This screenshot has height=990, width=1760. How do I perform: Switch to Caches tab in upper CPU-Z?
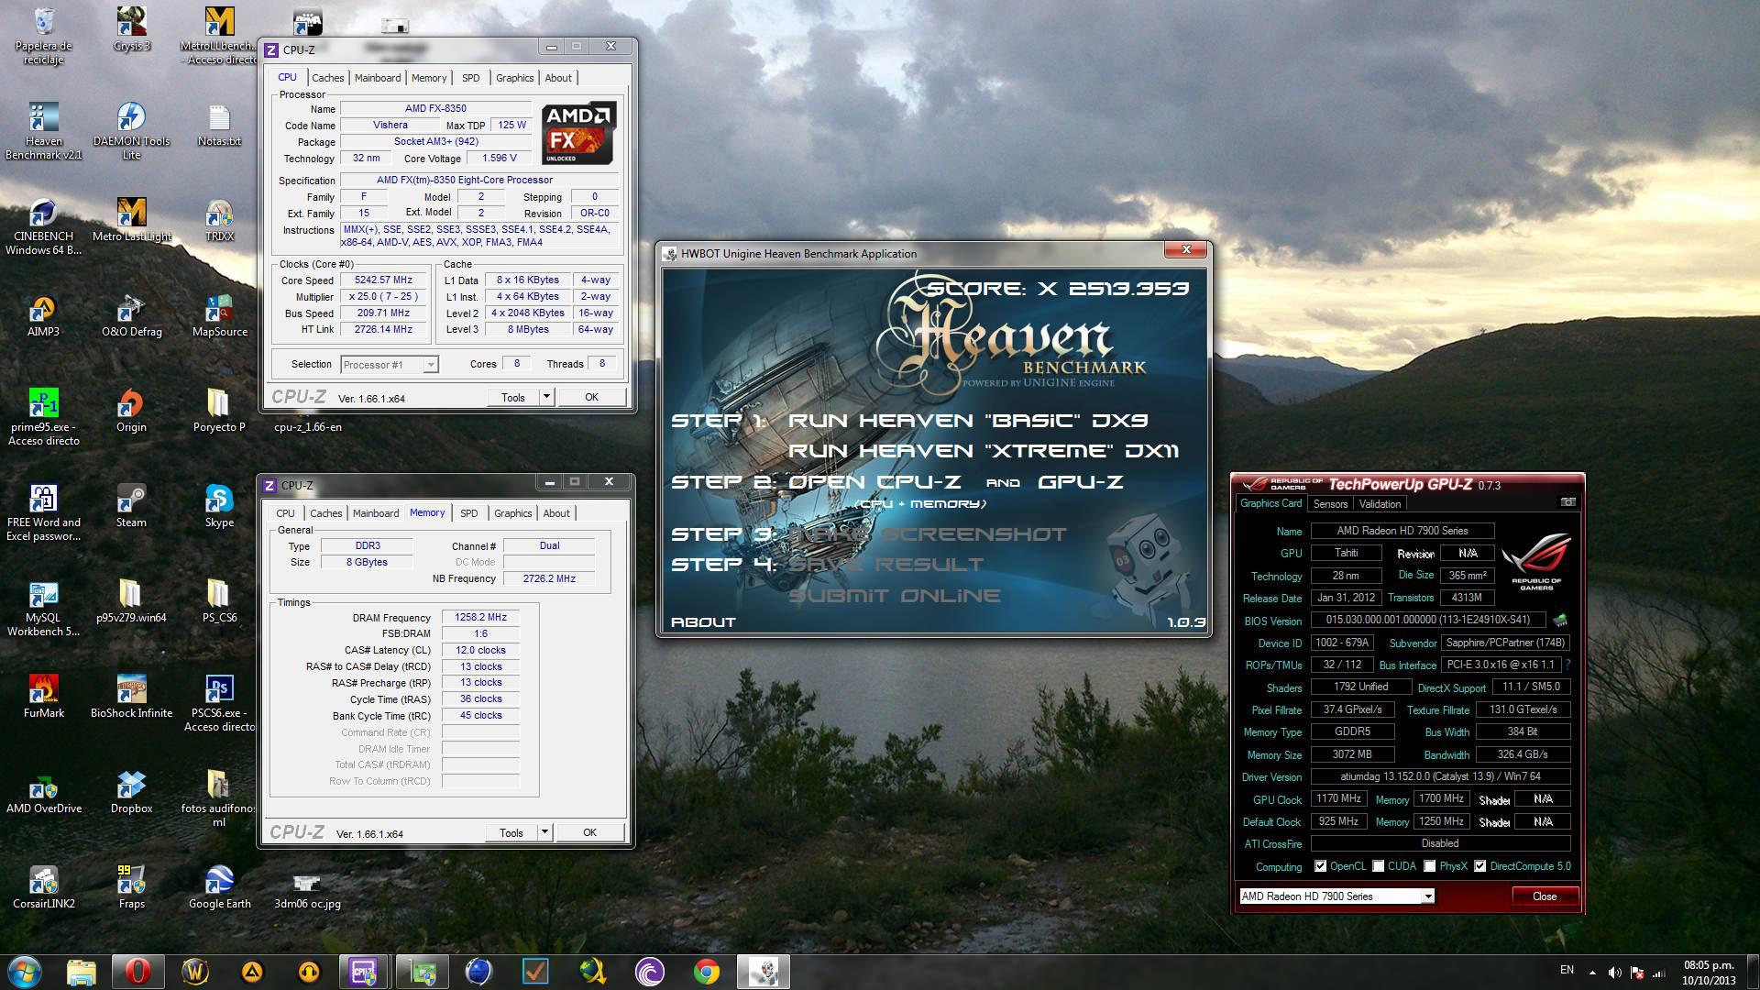point(327,78)
